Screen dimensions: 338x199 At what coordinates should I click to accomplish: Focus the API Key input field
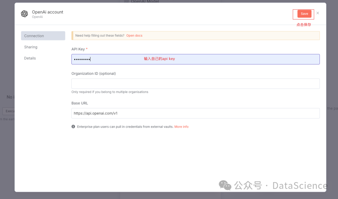point(196,59)
